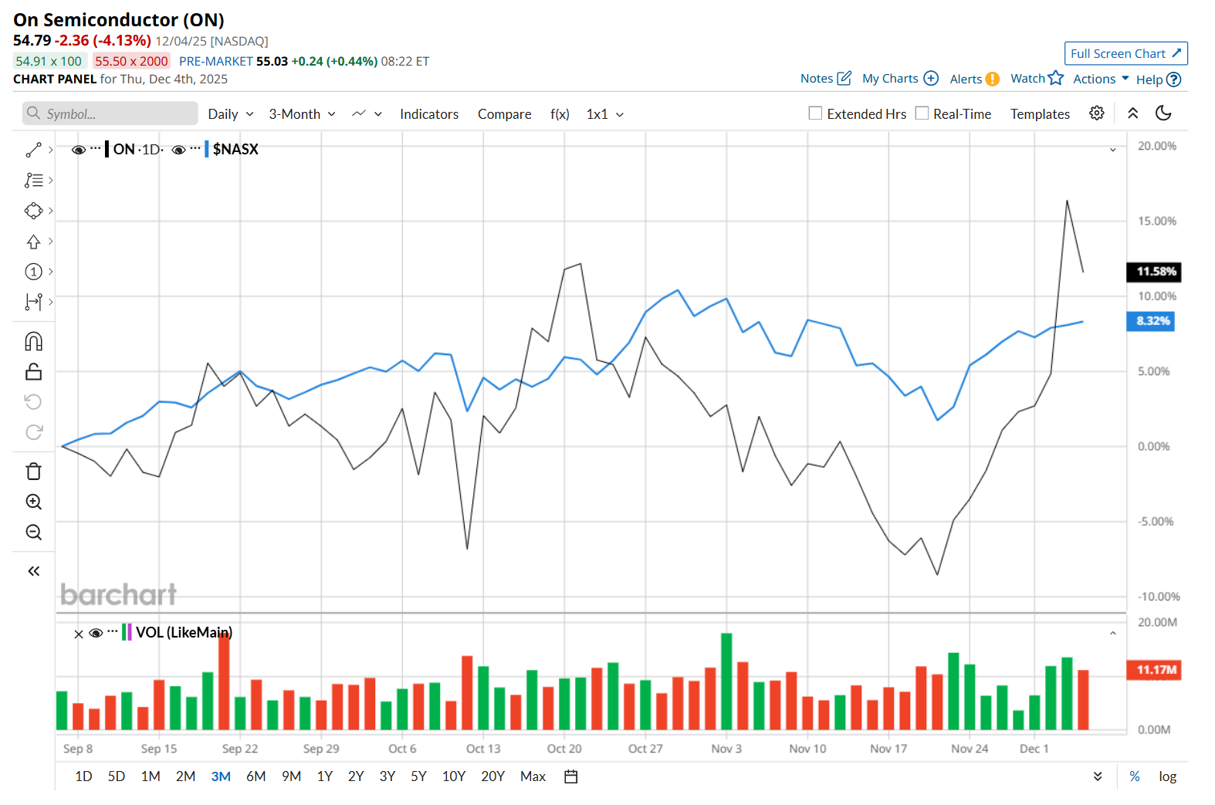Image resolution: width=1215 pixels, height=805 pixels.
Task: Redo the last chart action
Action: coord(33,432)
